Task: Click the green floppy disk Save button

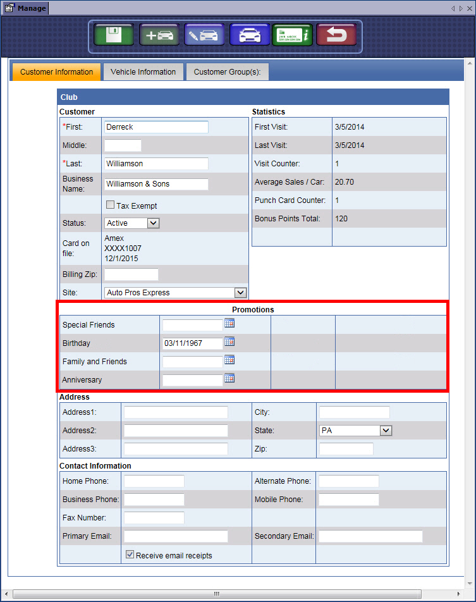Action: click(113, 35)
